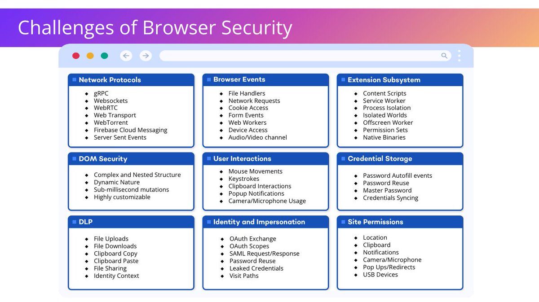This screenshot has height=302, width=539.
Task: Click inside the empty address bar
Action: point(301,56)
